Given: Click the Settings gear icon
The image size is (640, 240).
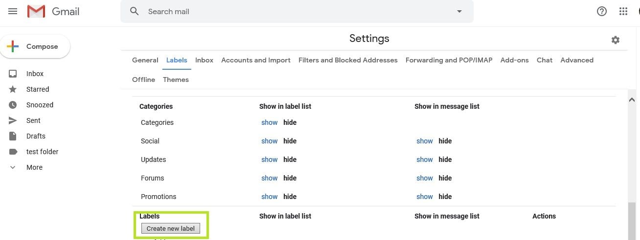Looking at the screenshot, I should (x=616, y=40).
